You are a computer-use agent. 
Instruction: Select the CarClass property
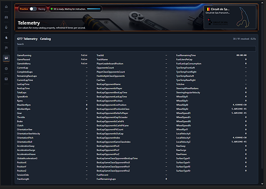coord(101,80)
